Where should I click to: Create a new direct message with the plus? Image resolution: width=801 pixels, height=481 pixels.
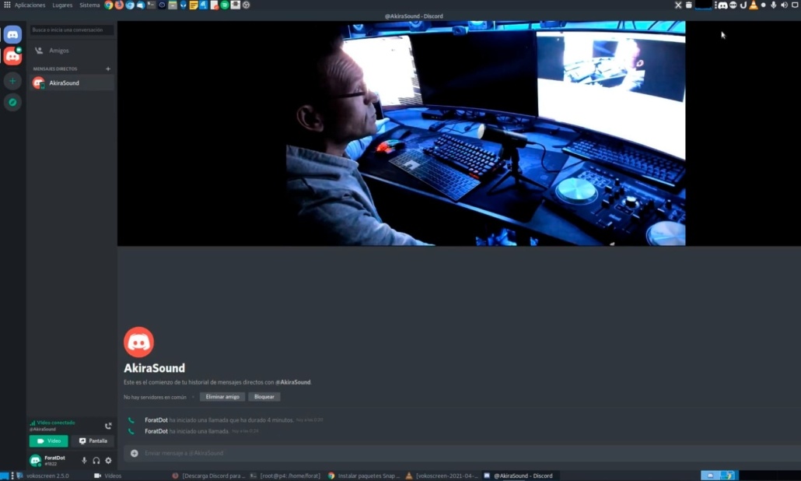(x=107, y=68)
